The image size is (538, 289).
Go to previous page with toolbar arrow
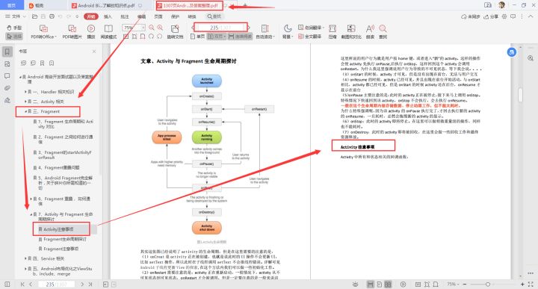point(193,28)
